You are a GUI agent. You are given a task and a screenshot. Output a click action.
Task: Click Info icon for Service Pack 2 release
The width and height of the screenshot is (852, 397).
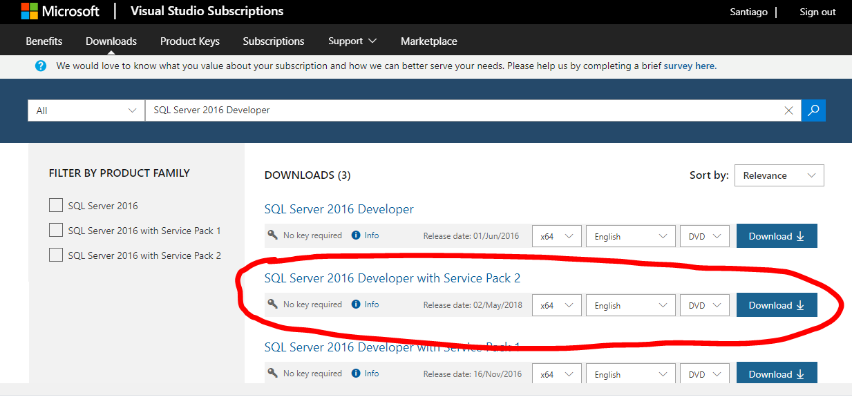pyautogui.click(x=357, y=304)
